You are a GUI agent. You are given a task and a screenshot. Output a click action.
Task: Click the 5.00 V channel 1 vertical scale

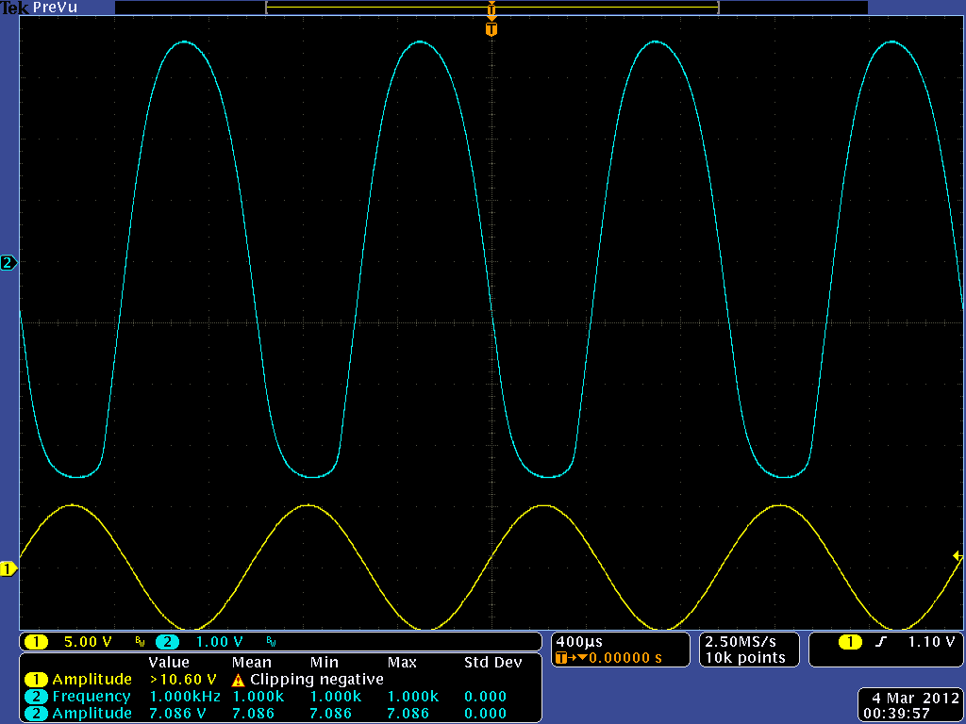tap(88, 642)
